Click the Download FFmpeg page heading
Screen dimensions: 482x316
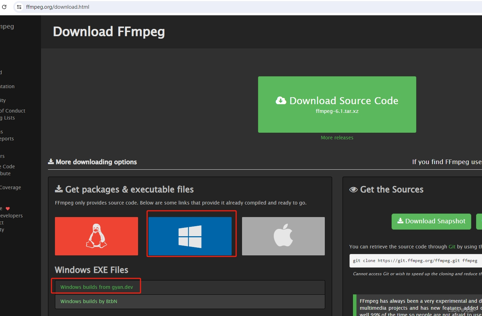(109, 32)
